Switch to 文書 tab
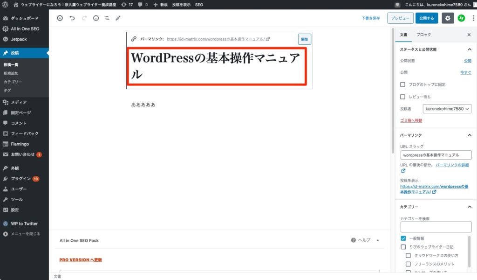Viewport: 477px width, 280px height. click(404, 35)
